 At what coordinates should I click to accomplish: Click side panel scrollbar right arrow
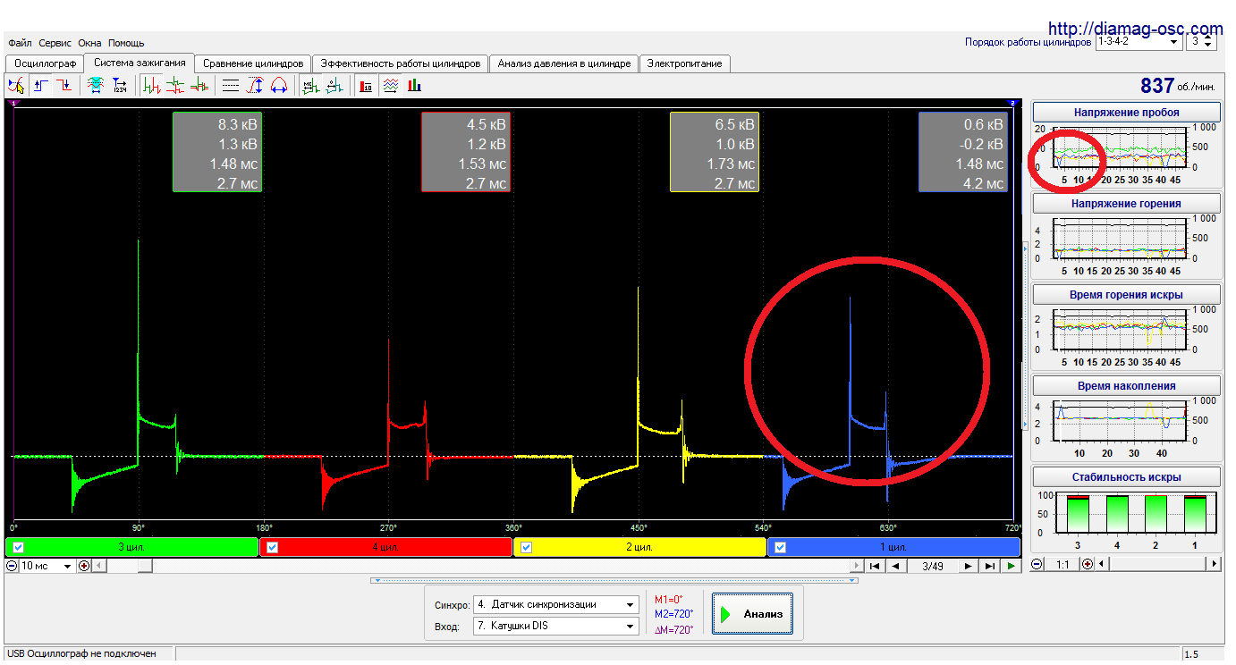[x=1214, y=564]
